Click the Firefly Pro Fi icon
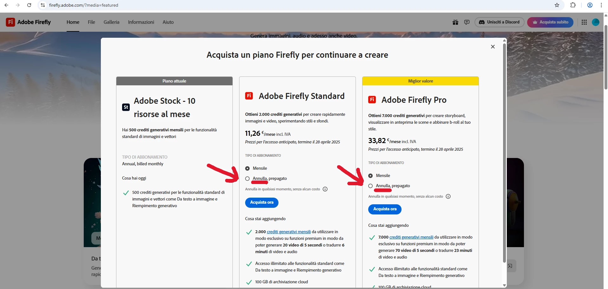Viewport: 608px width, 289px height. click(372, 100)
